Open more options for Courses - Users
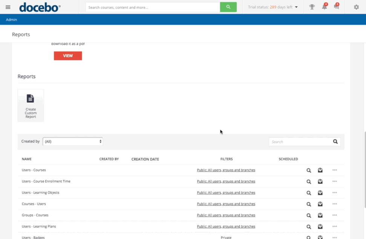This screenshot has height=239, width=366. point(334,204)
